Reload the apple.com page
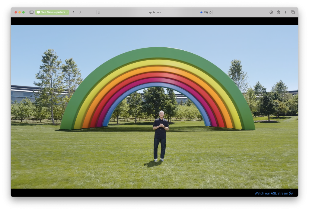Image resolution: width=309 pixels, height=211 pixels. pos(210,12)
